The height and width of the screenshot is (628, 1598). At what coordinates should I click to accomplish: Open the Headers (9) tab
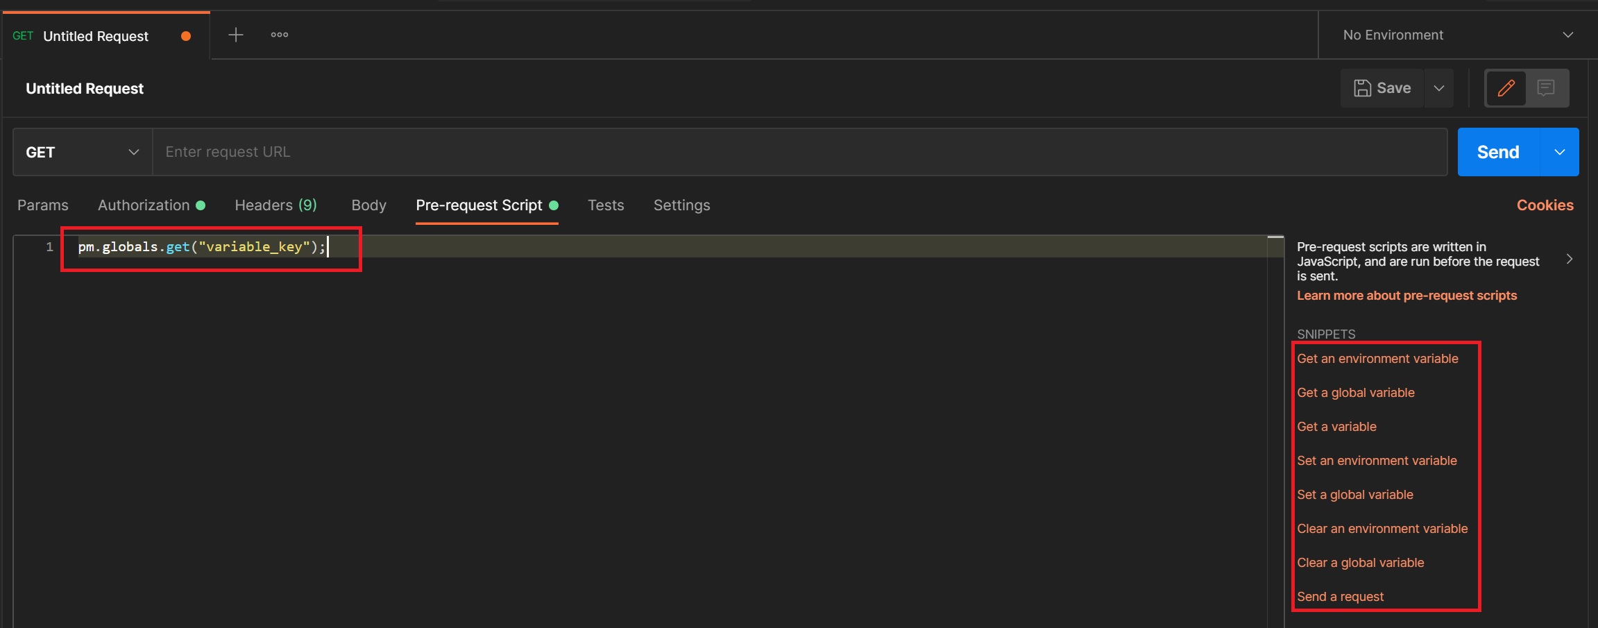tap(275, 205)
